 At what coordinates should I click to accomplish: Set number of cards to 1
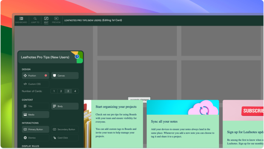point(54,91)
